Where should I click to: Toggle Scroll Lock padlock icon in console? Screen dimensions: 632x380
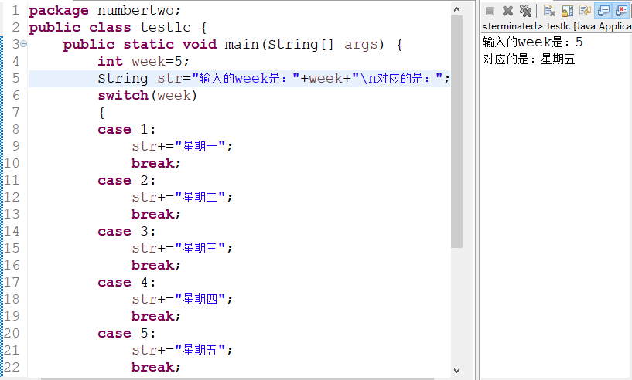[568, 11]
